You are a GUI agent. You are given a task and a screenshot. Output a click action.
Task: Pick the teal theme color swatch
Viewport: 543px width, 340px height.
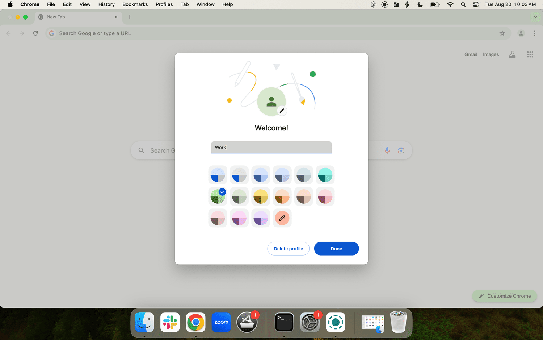pos(325,175)
